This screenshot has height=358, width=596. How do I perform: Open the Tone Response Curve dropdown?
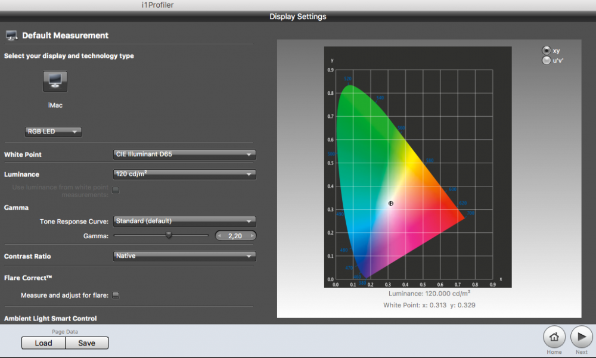pyautogui.click(x=184, y=221)
